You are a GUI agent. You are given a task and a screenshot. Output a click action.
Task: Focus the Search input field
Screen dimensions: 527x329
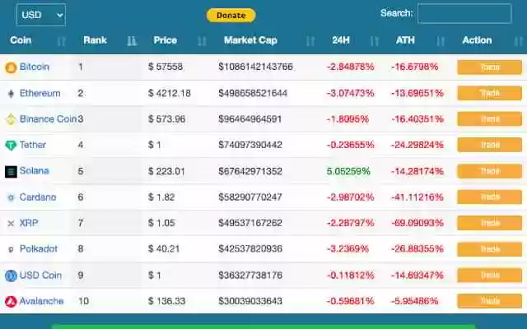464,13
